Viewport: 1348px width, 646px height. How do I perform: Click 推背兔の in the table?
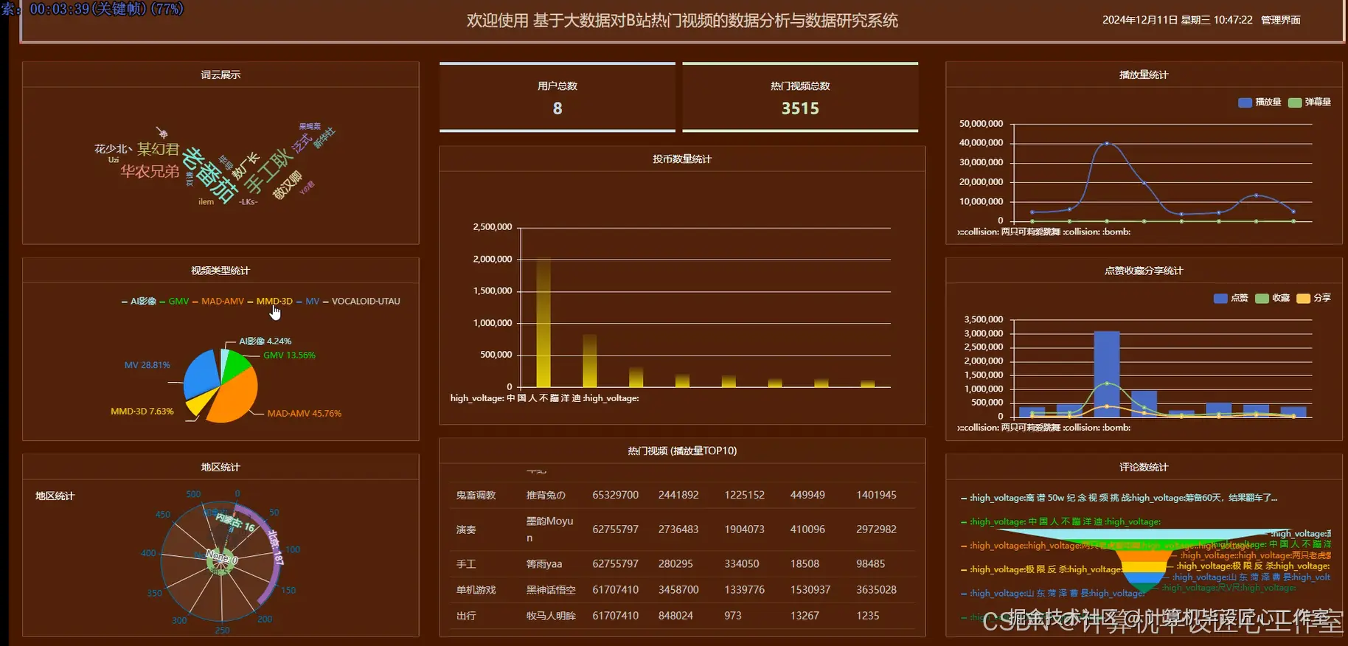(x=546, y=495)
